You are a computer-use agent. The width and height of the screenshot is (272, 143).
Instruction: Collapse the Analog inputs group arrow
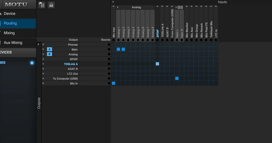[118, 7]
